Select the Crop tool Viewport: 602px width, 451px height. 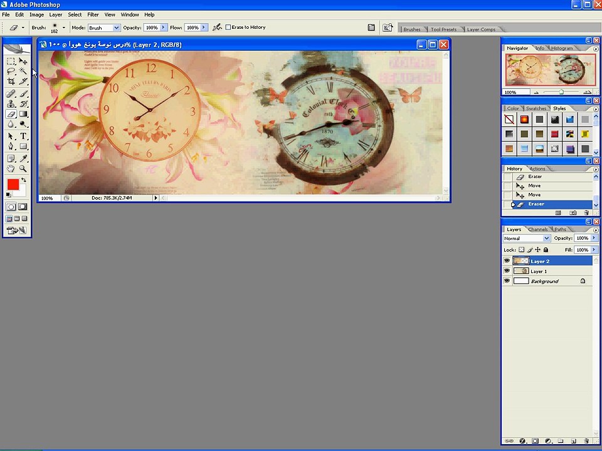click(11, 81)
